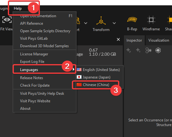The width and height of the screenshot is (172, 137).
Task: Select Japanese (Japan) language
Action: click(x=100, y=77)
